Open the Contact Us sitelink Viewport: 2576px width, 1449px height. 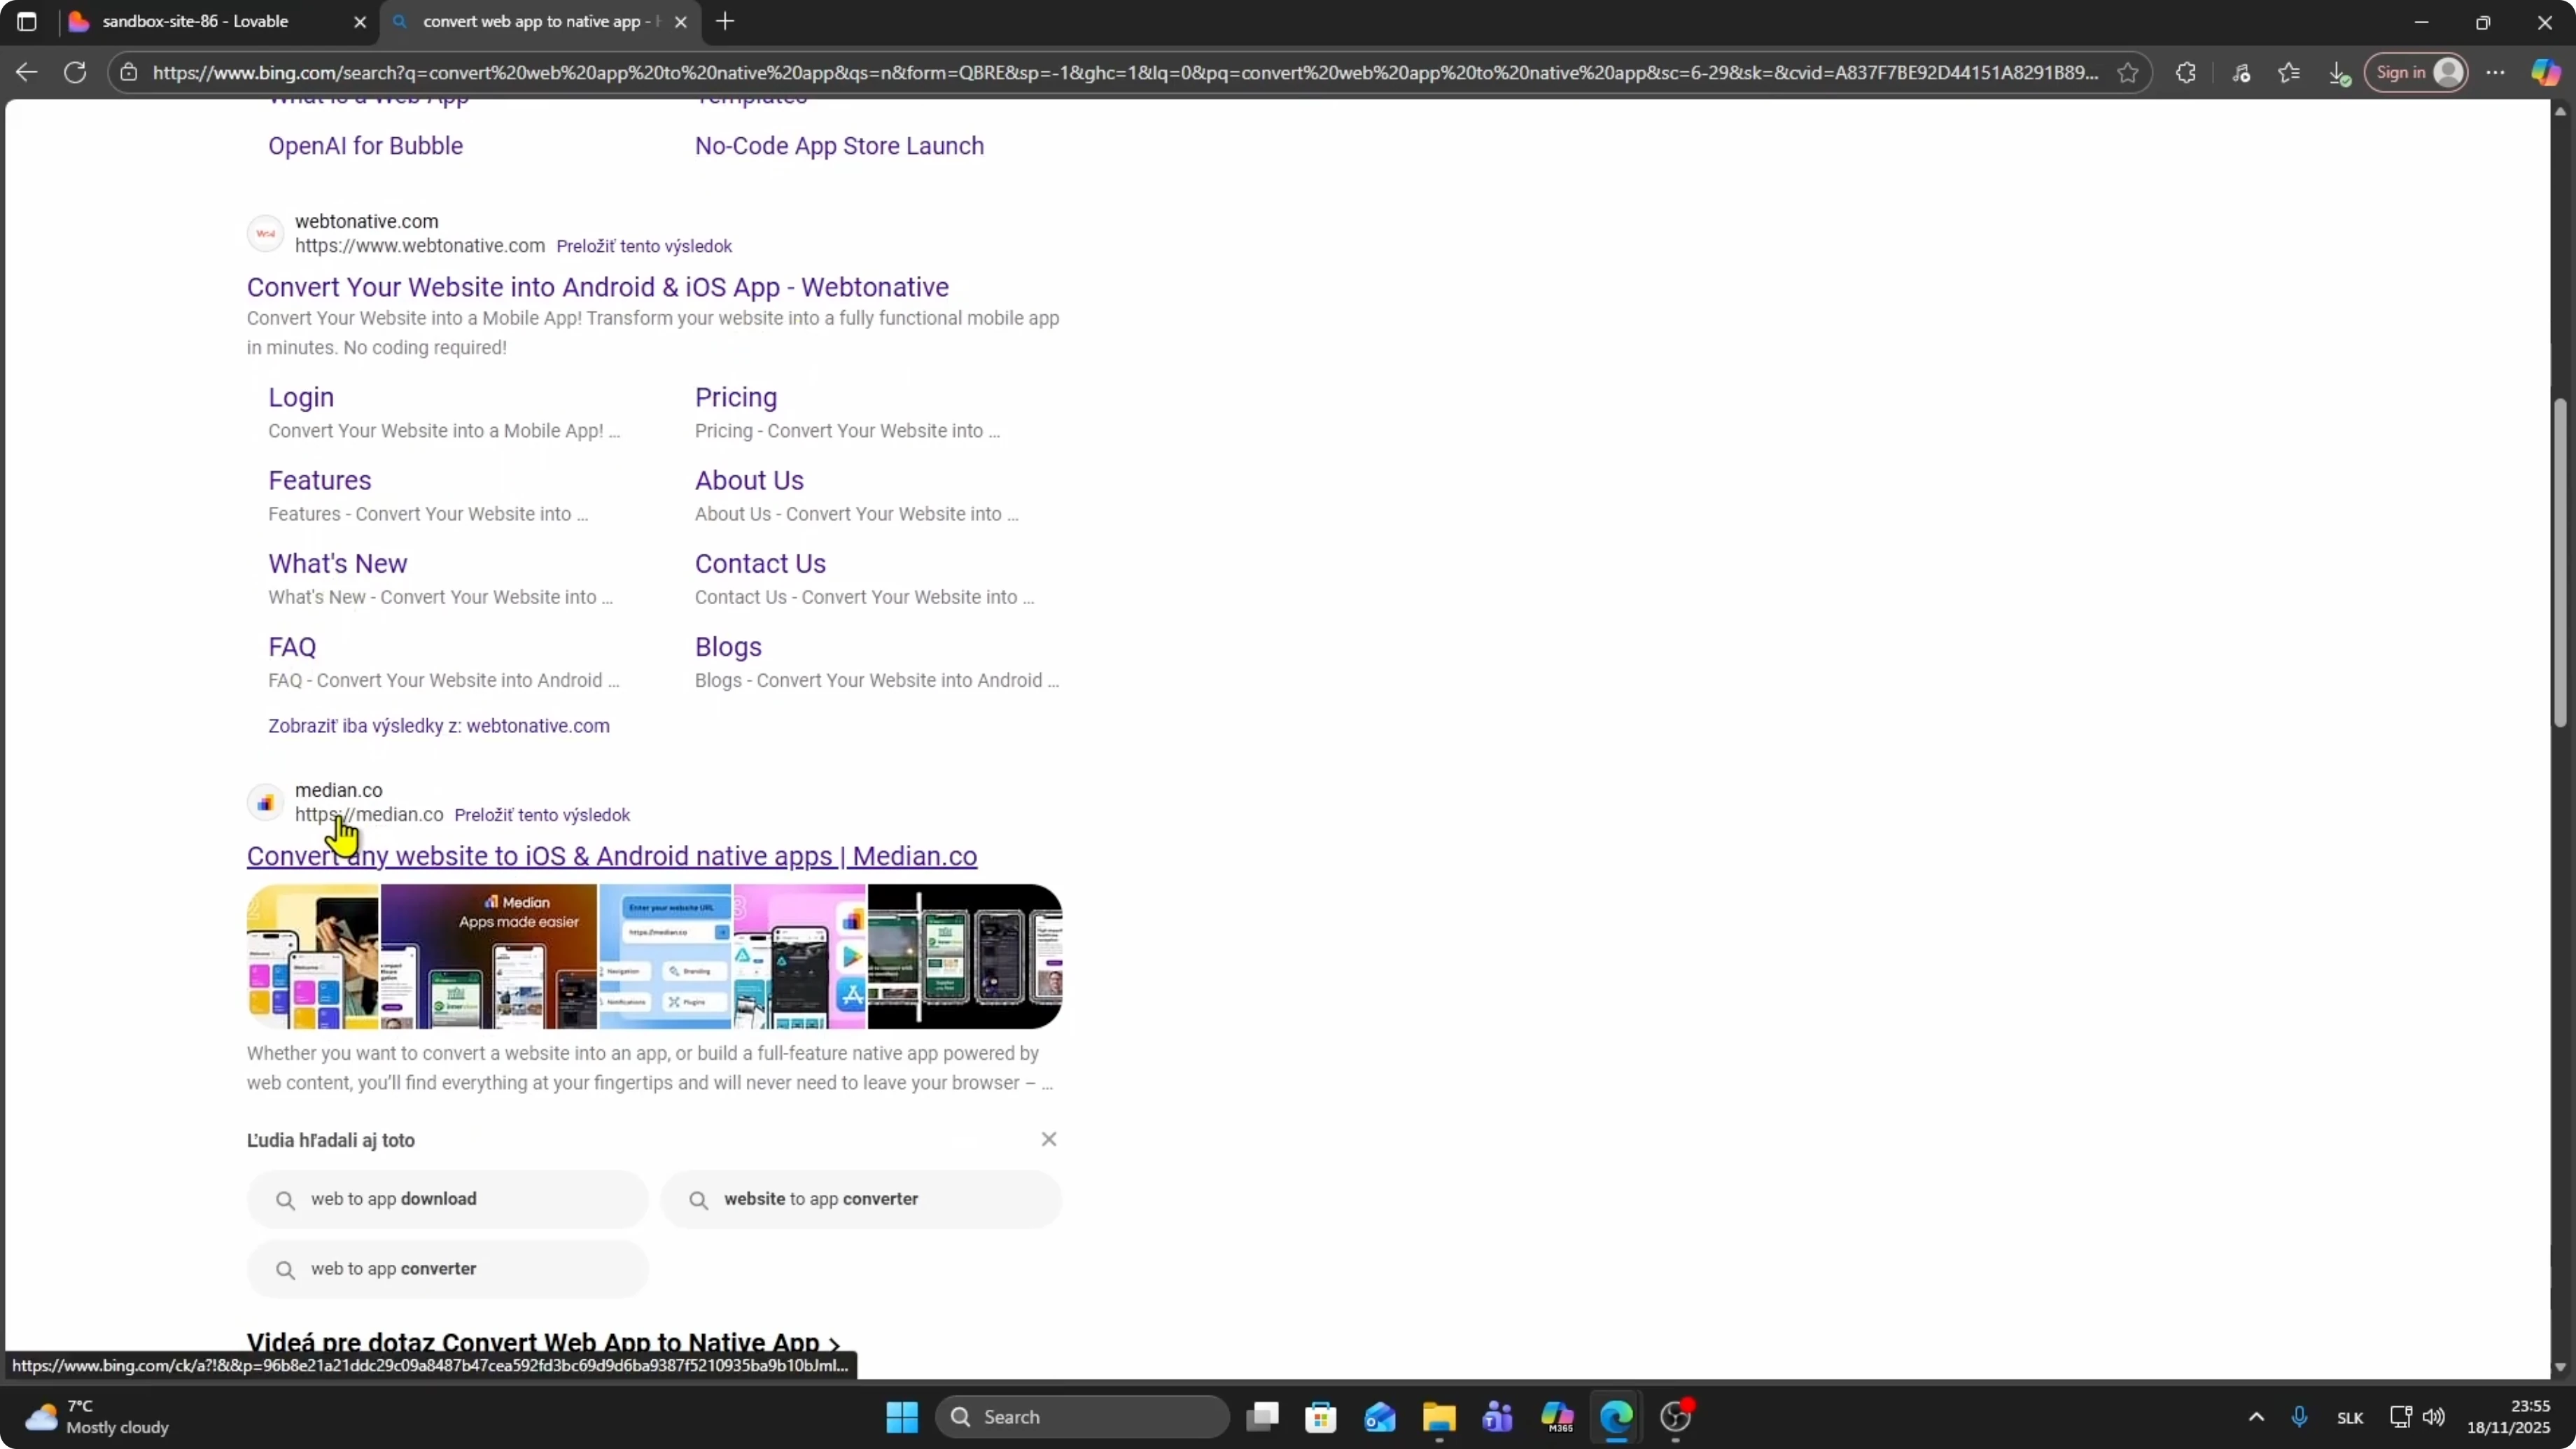pyautogui.click(x=760, y=563)
